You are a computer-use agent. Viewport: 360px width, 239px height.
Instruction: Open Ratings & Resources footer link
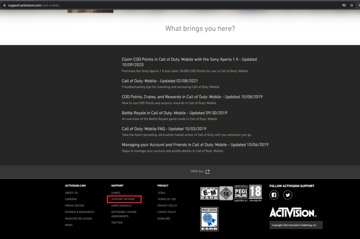79,212
